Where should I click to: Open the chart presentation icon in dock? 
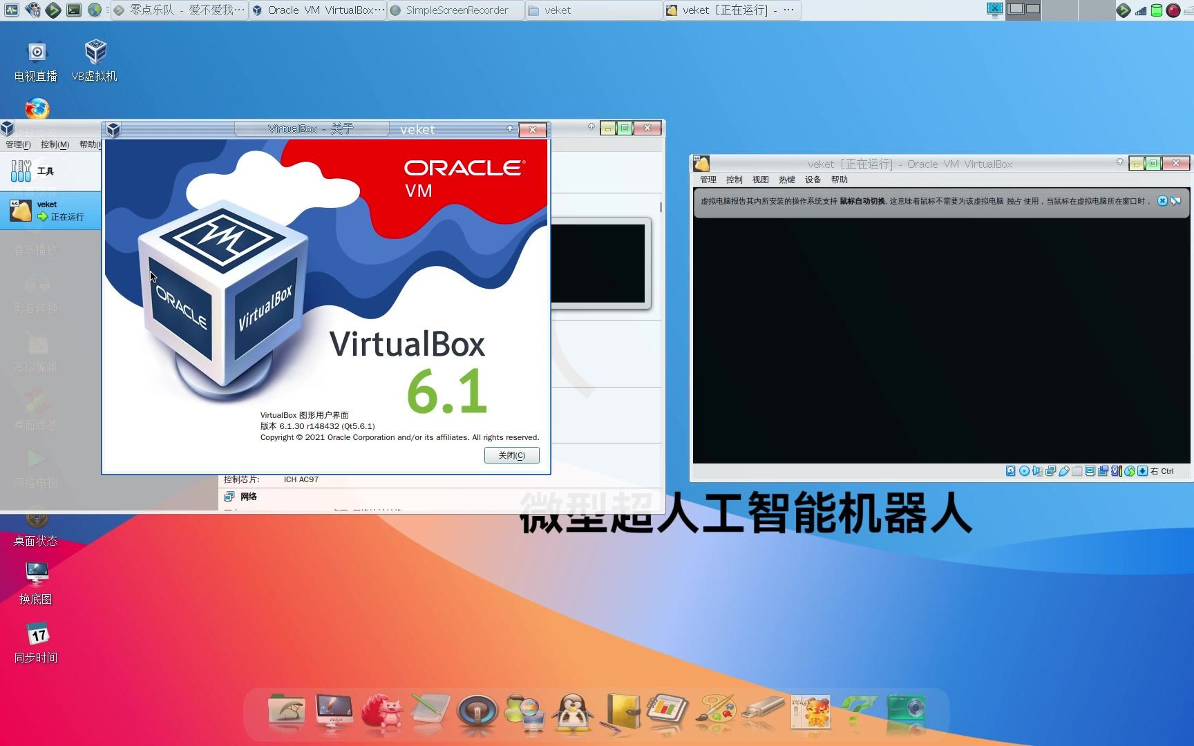[667, 711]
